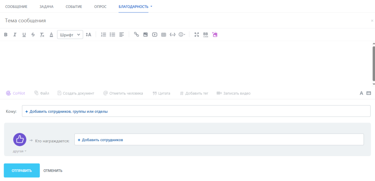Select the ОПРОС tab
375x181 pixels.
(100, 7)
